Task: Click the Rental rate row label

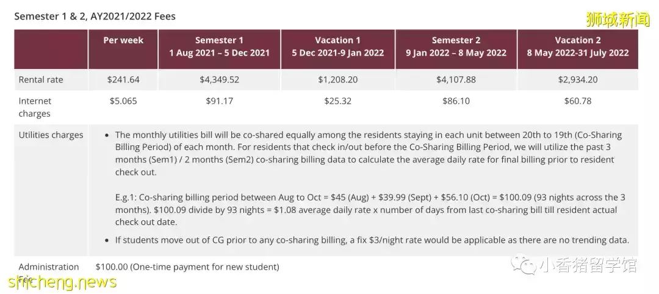Action: (41, 80)
